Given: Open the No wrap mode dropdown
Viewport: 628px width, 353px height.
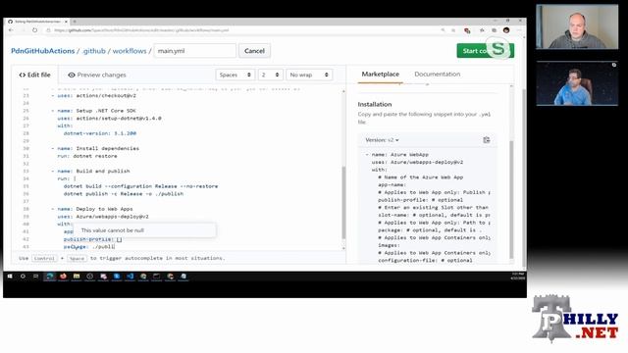Looking at the screenshot, I should [x=309, y=75].
